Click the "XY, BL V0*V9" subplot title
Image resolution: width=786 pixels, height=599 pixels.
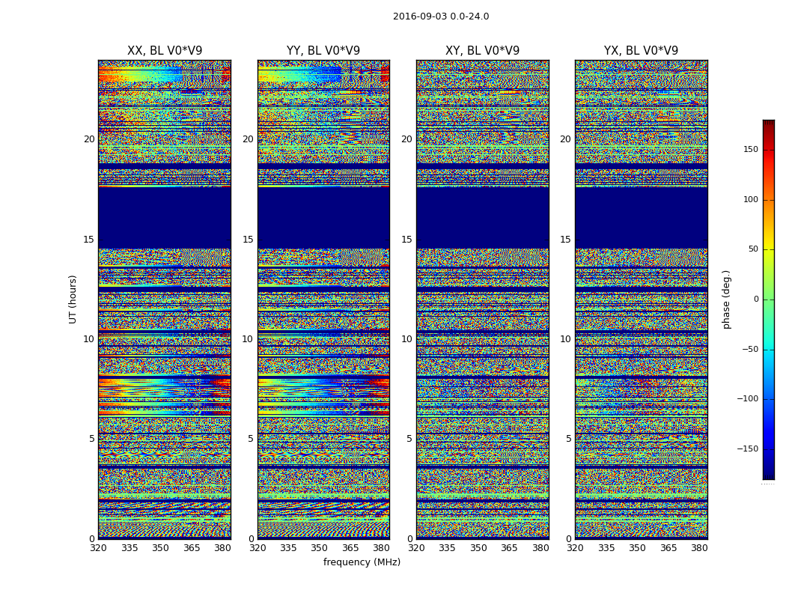coord(482,51)
